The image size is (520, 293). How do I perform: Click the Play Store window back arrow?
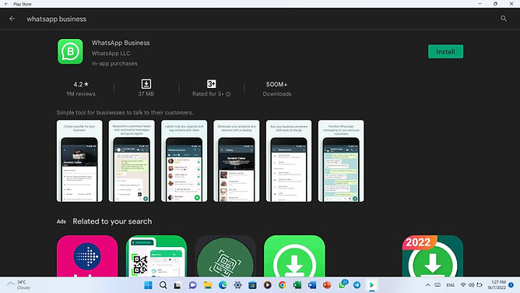[x=6, y=4]
